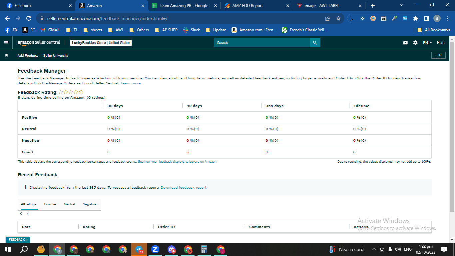The width and height of the screenshot is (455, 256).
Task: Open the Help link in header
Action: pos(441,43)
